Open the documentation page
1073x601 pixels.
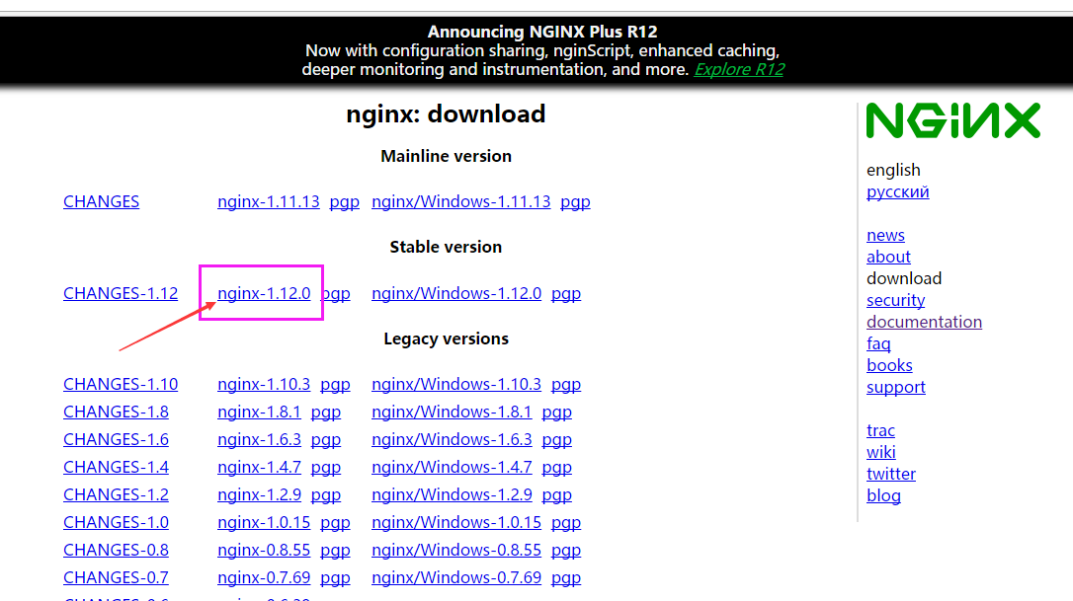tap(924, 322)
